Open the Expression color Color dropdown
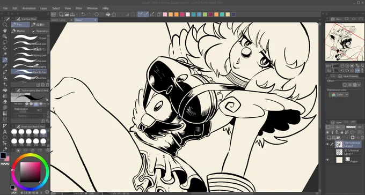This screenshot has width=365, height=195. tap(339, 95)
